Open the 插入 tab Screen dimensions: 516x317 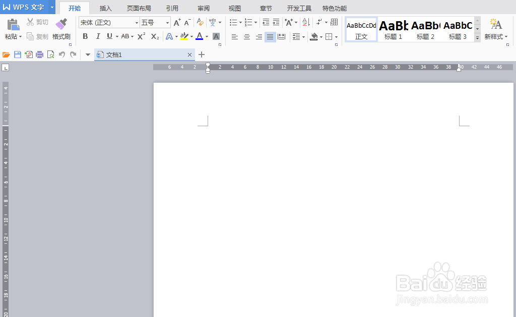[106, 8]
